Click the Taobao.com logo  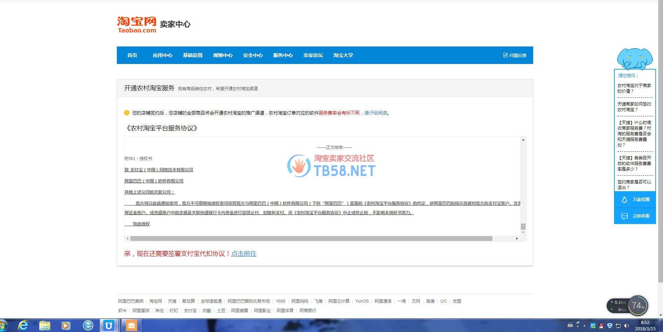pyautogui.click(x=137, y=25)
